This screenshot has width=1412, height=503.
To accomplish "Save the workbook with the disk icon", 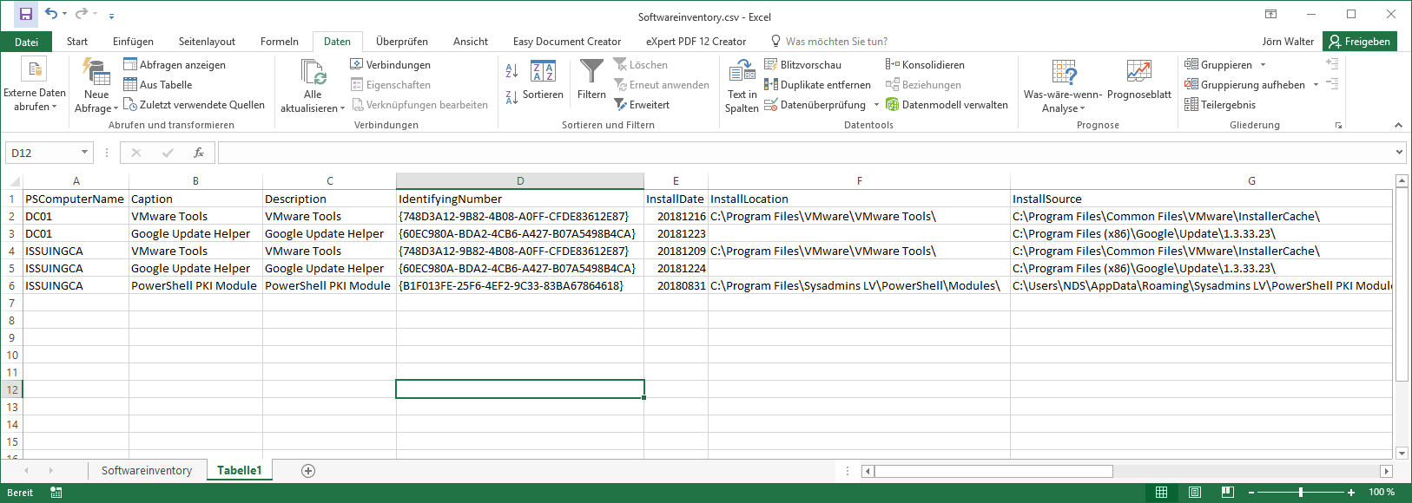I will 26,14.
